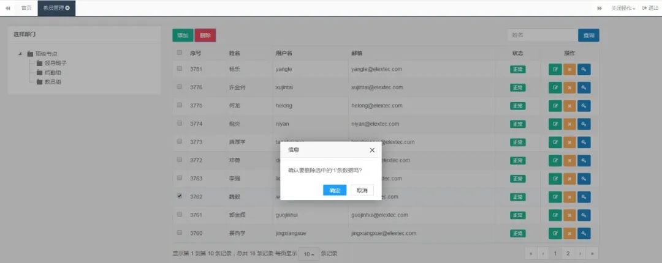
Task: Click the blue key icon for row 3774
Action: (x=584, y=124)
